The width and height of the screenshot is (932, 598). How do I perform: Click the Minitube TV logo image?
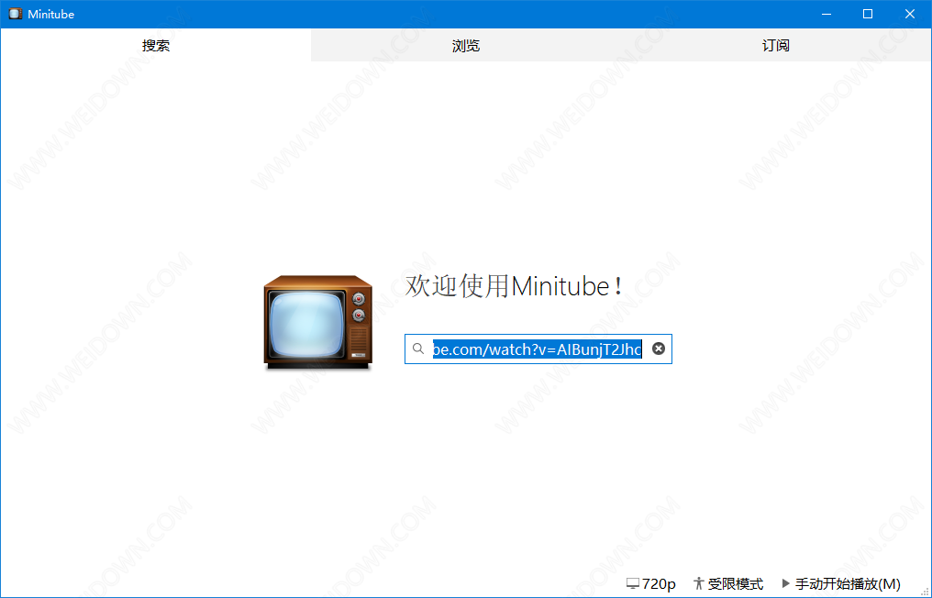click(x=318, y=323)
